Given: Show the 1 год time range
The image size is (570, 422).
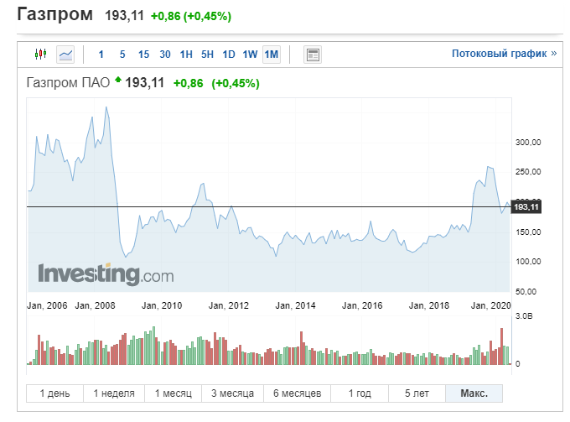Looking at the screenshot, I should coord(359,393).
